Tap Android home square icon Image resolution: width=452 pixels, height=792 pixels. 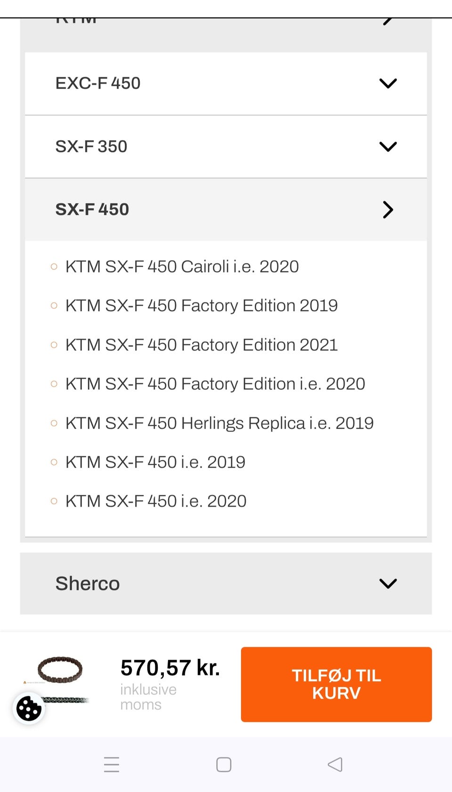point(224,764)
